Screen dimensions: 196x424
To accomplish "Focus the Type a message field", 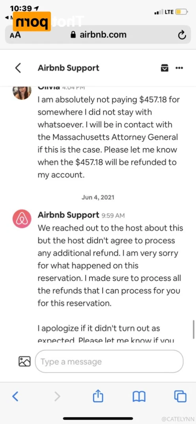I will [109, 361].
